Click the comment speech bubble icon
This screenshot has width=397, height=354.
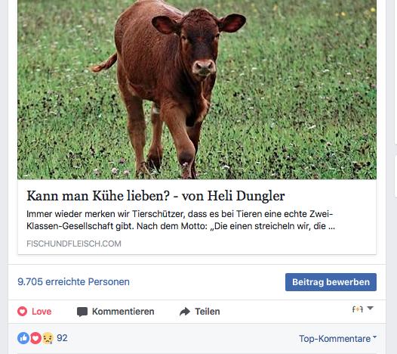point(82,312)
